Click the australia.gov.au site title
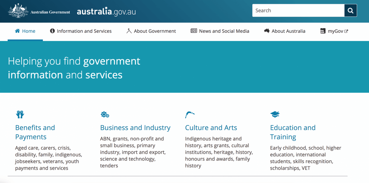 [x=106, y=11]
